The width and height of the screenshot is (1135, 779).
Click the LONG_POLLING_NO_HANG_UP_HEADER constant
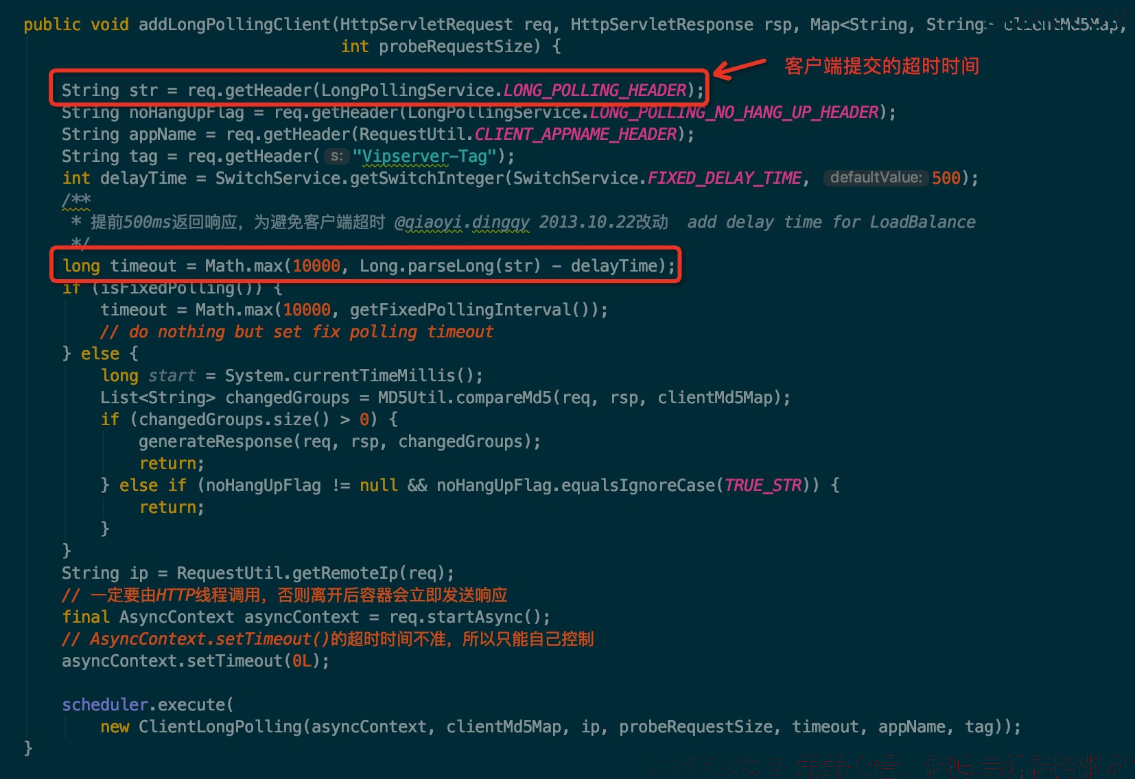click(x=734, y=112)
